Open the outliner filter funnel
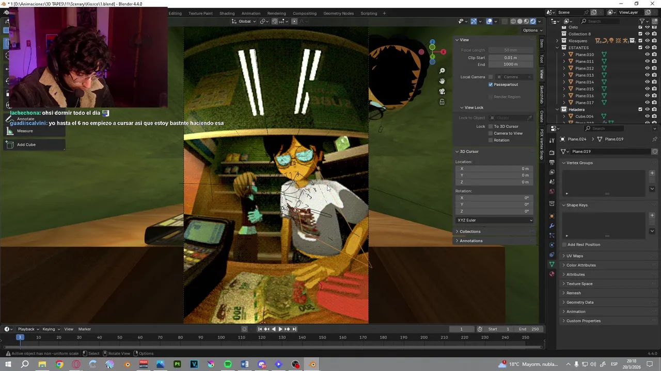The image size is (661, 371). click(642, 21)
